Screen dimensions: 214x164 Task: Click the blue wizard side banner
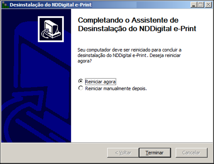click(36, 75)
